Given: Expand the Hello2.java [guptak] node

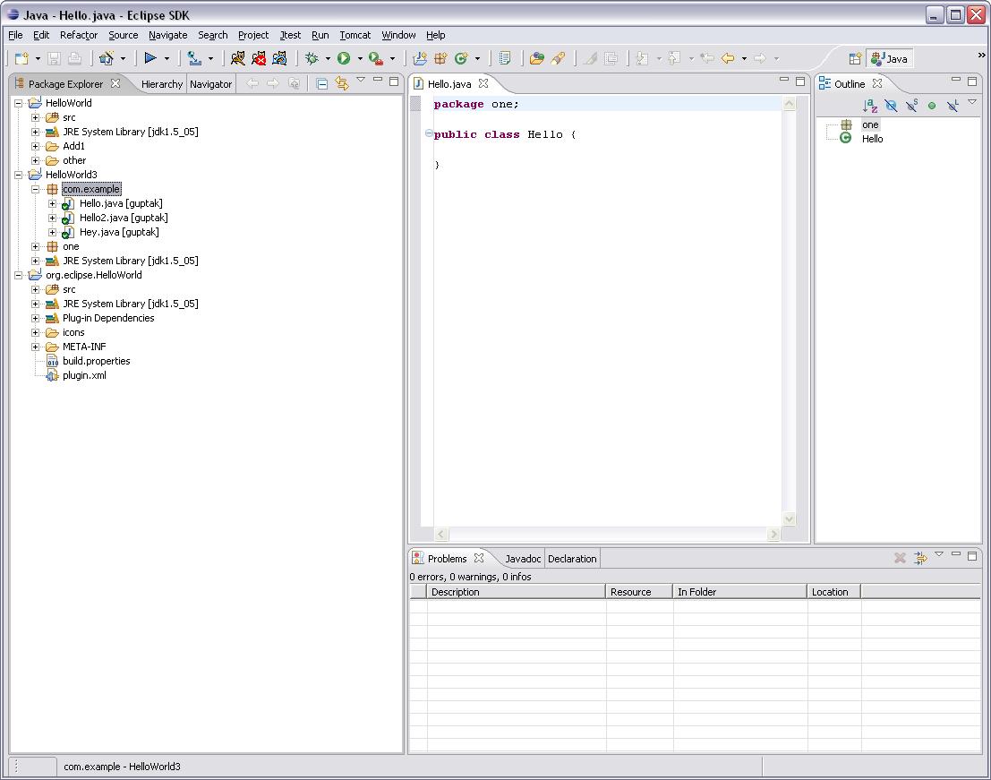Looking at the screenshot, I should pos(53,218).
